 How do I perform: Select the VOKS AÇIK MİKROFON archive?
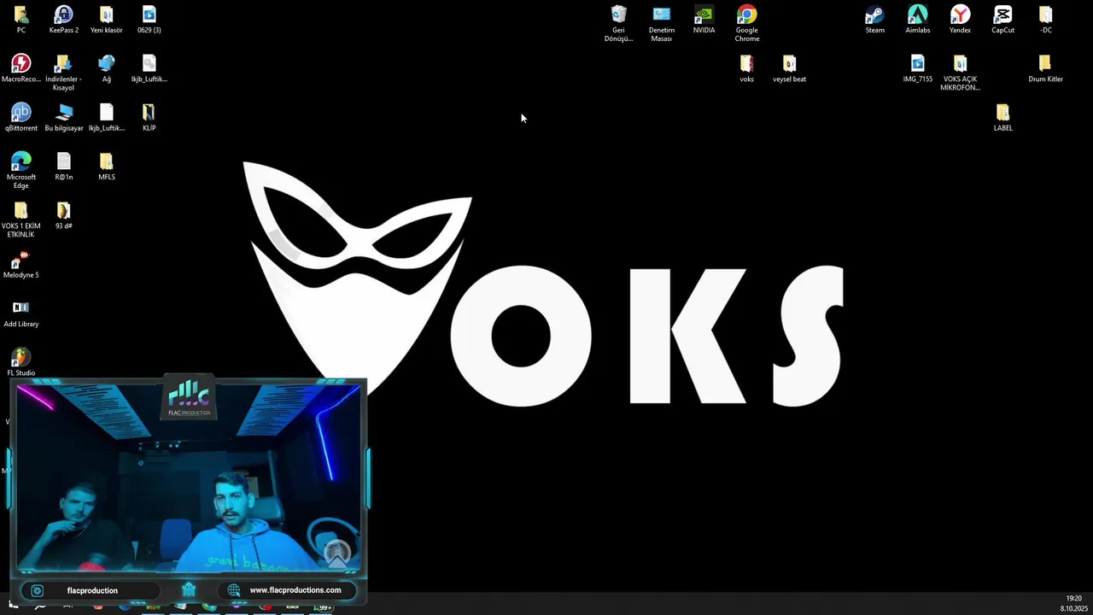[x=961, y=73]
